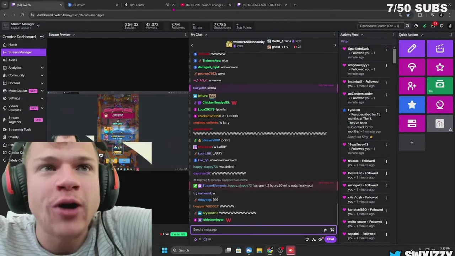This screenshot has height=256, width=455.
Task: Click the dashboard search magnifier icon
Action: [x=407, y=26]
